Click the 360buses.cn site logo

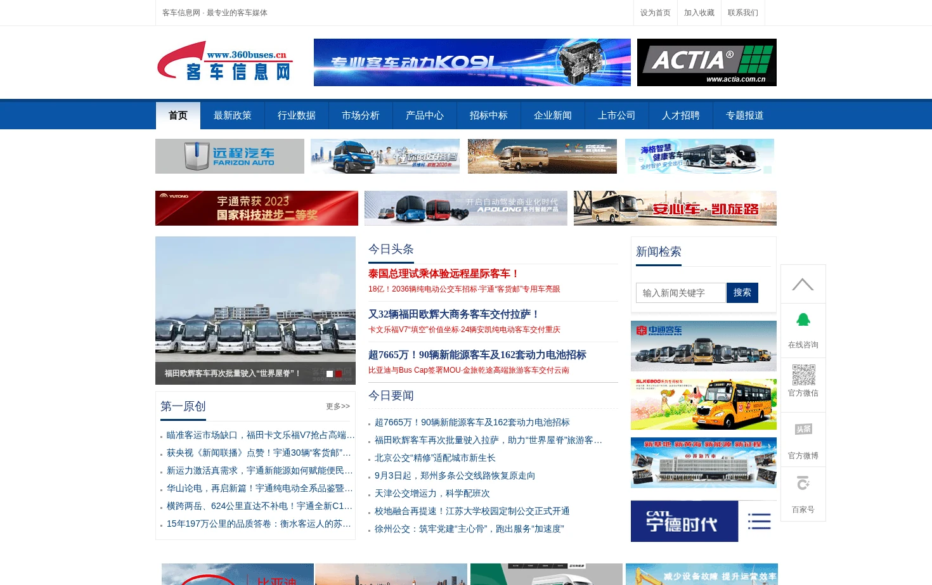tap(225, 61)
